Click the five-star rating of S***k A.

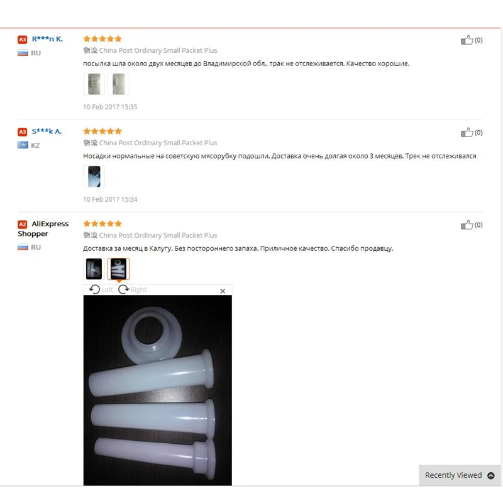point(102,131)
